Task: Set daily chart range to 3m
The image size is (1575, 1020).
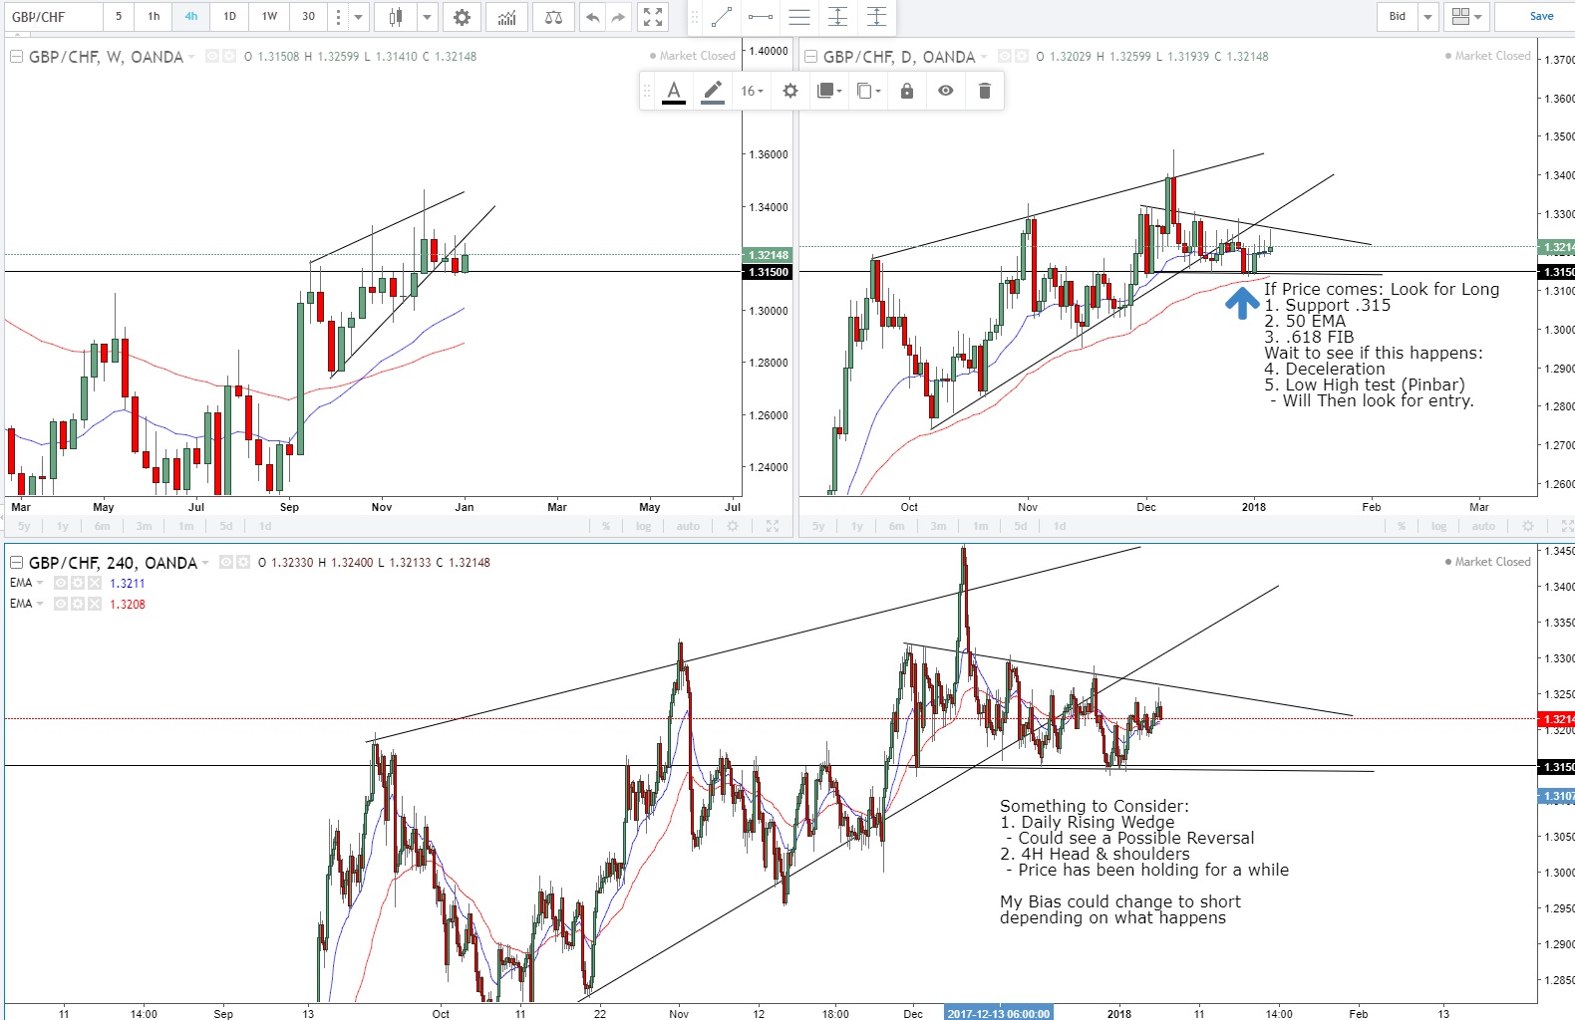Action: tap(938, 526)
